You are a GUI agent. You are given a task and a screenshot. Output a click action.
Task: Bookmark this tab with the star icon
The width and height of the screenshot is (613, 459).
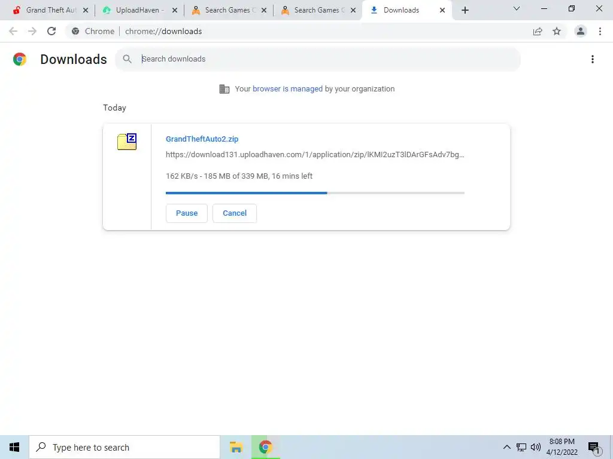(557, 31)
